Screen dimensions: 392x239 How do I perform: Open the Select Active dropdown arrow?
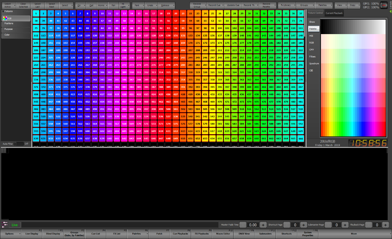coord(14,5)
